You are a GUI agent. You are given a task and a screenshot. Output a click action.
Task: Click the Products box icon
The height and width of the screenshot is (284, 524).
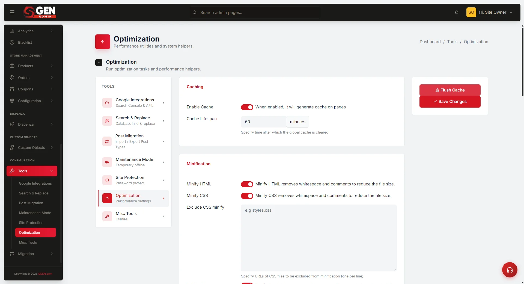[x=12, y=66]
